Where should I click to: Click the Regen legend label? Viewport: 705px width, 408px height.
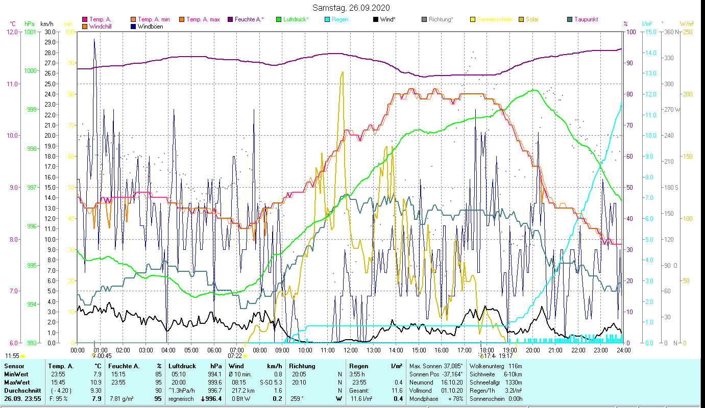(340, 19)
